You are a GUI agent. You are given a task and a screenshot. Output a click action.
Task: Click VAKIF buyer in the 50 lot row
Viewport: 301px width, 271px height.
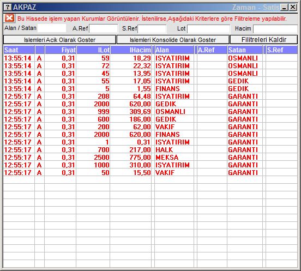(165, 172)
